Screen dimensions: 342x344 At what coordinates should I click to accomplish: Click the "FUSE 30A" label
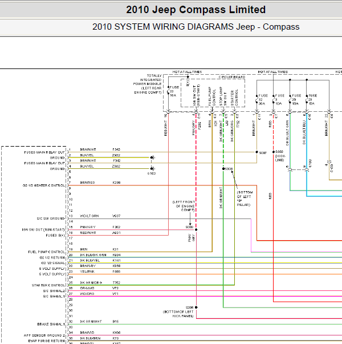pyautogui.click(x=263, y=99)
